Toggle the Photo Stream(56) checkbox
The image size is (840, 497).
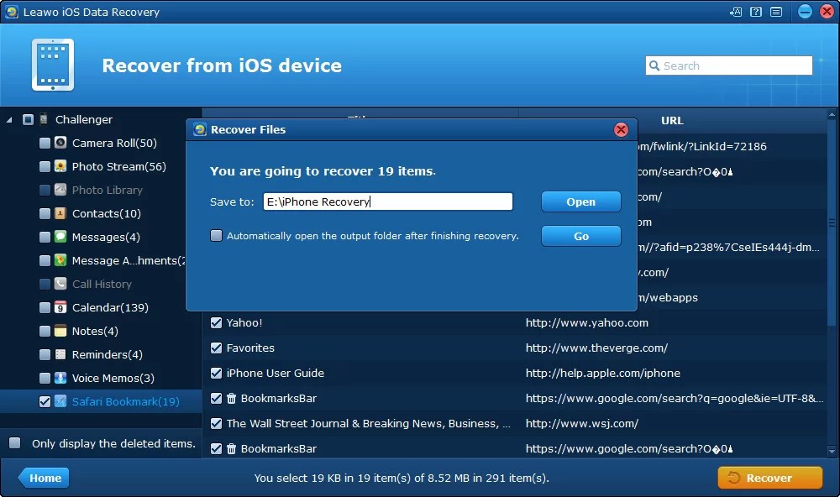coord(45,166)
